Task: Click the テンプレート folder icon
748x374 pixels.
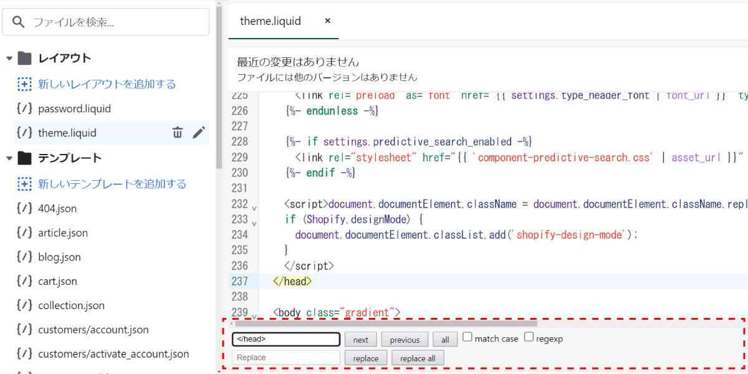Action: click(24, 158)
